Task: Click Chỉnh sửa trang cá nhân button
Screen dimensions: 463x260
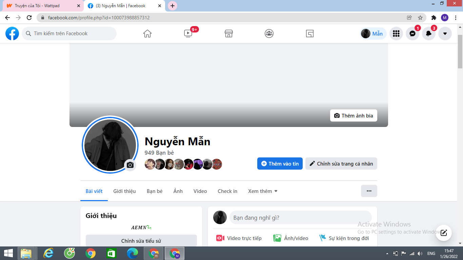Action: [341, 164]
